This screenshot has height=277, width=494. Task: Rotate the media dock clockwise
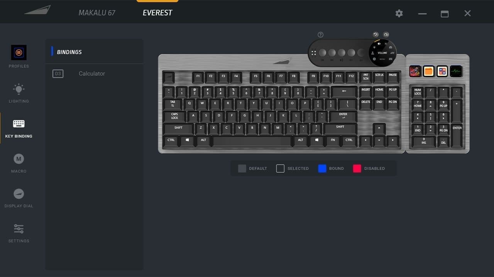click(x=386, y=35)
